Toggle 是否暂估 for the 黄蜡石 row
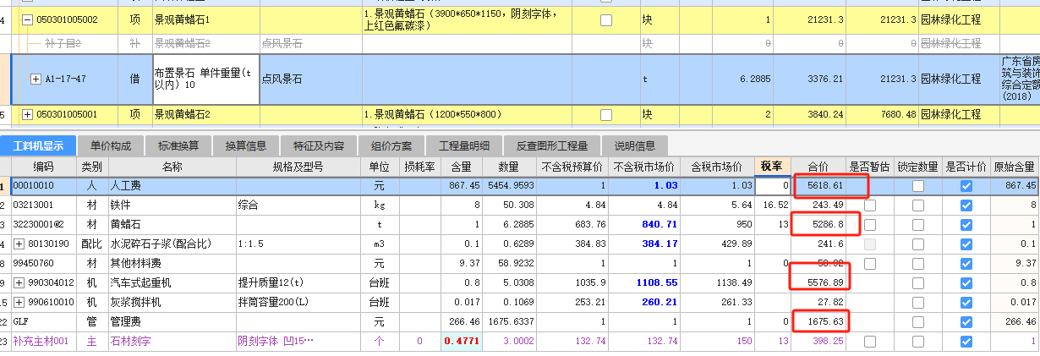Screen dimensions: 1040x356 869,224
